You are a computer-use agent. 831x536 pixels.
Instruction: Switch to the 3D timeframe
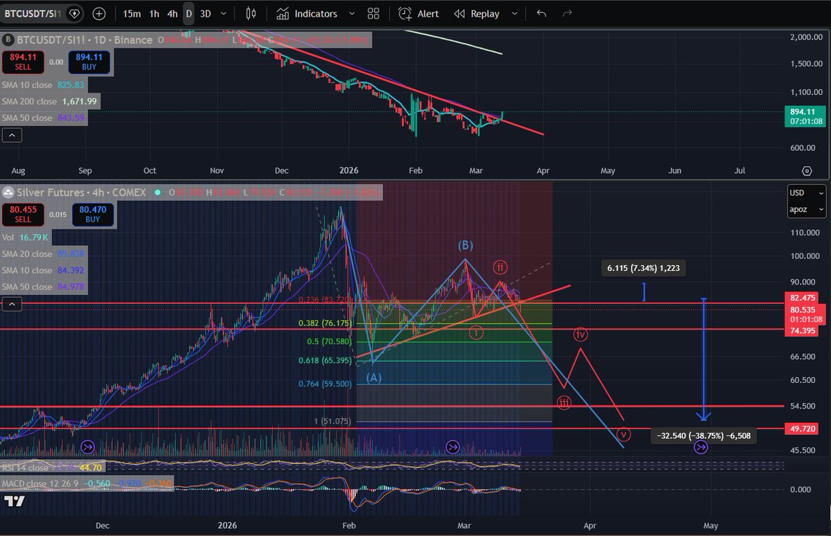click(206, 13)
